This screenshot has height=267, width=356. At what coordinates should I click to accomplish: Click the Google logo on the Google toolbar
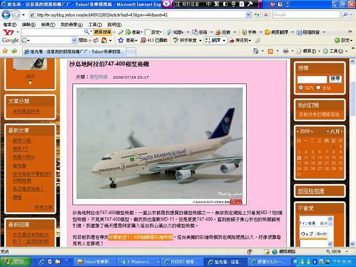[x=10, y=41]
